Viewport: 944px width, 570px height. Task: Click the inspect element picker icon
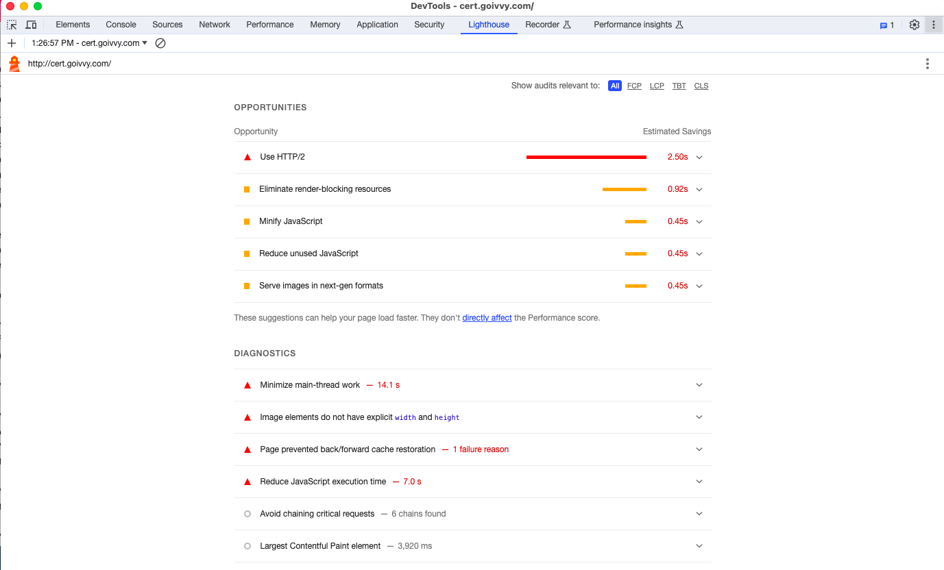[x=12, y=25]
